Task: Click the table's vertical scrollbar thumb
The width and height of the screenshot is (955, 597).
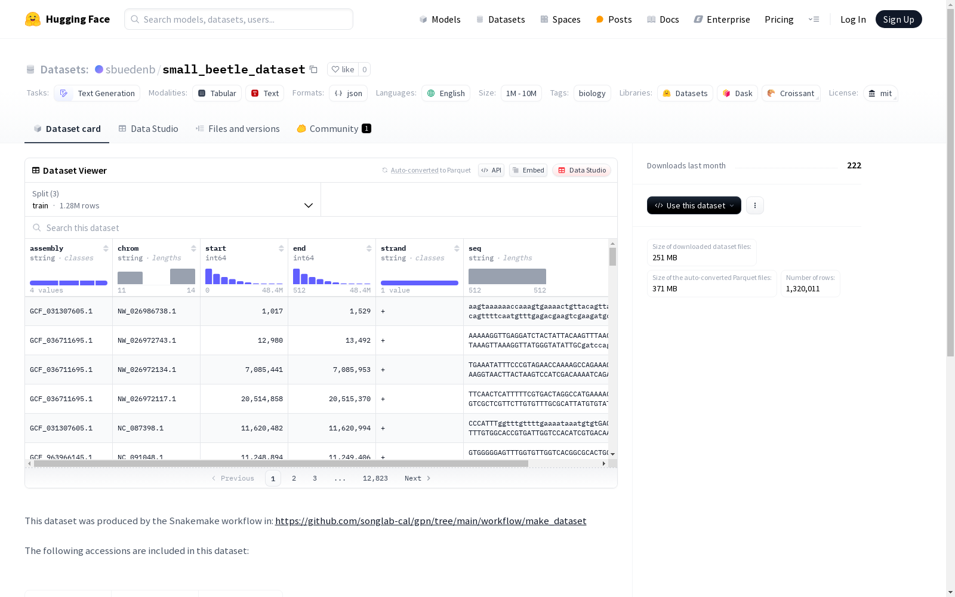Action: tap(612, 257)
